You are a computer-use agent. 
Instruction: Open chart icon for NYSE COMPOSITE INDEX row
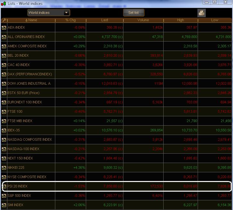pos(4,177)
